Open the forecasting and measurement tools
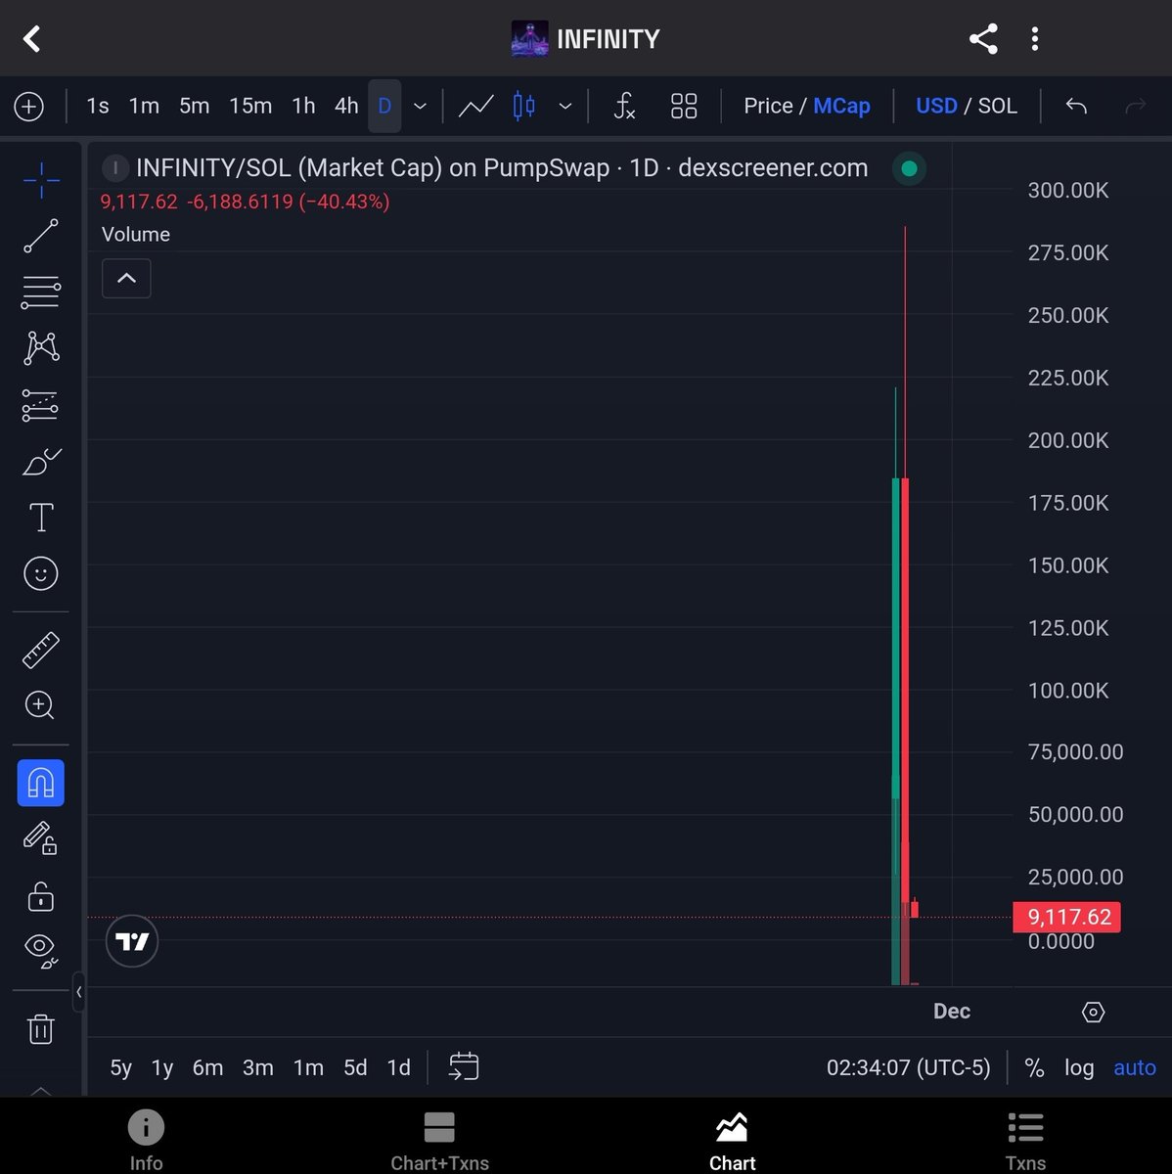1172x1174 pixels. [41, 405]
